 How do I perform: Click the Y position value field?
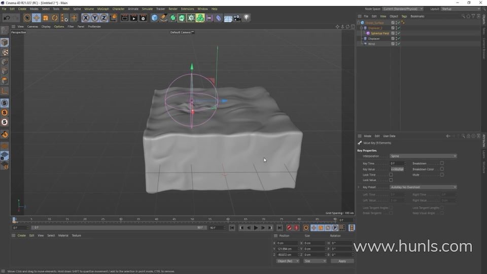coord(287,249)
